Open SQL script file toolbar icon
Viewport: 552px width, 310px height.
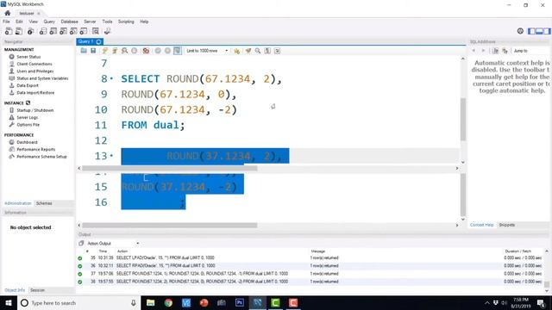click(x=19, y=31)
